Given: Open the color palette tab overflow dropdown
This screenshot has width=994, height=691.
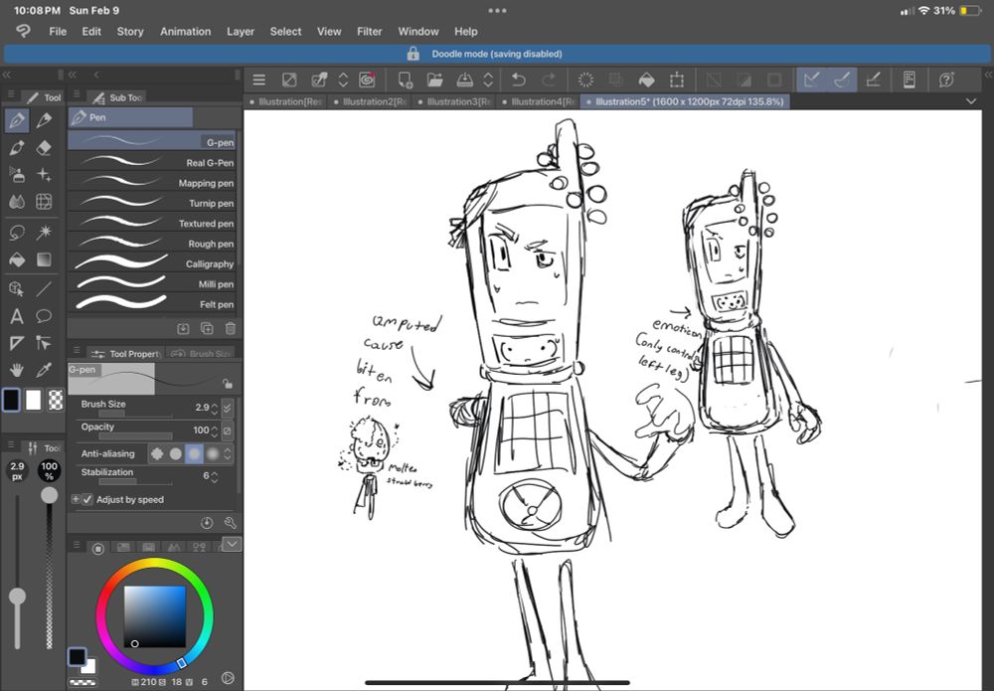Looking at the screenshot, I should click(232, 545).
